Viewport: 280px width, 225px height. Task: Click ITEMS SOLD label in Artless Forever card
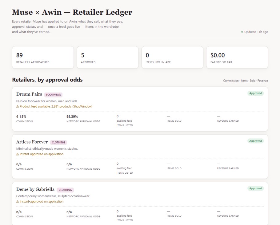click(x=174, y=168)
